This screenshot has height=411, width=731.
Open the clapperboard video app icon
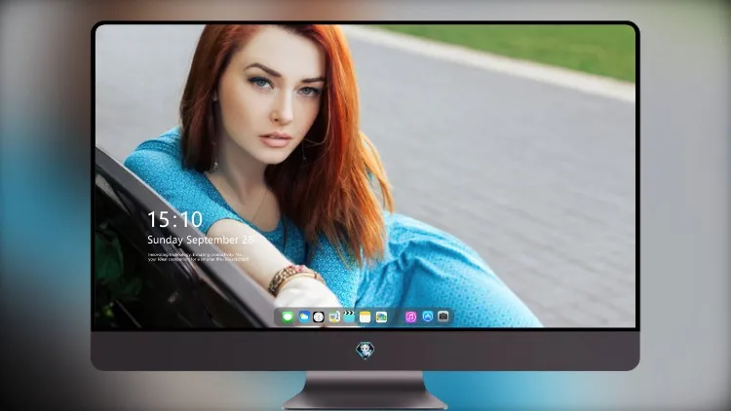349,317
